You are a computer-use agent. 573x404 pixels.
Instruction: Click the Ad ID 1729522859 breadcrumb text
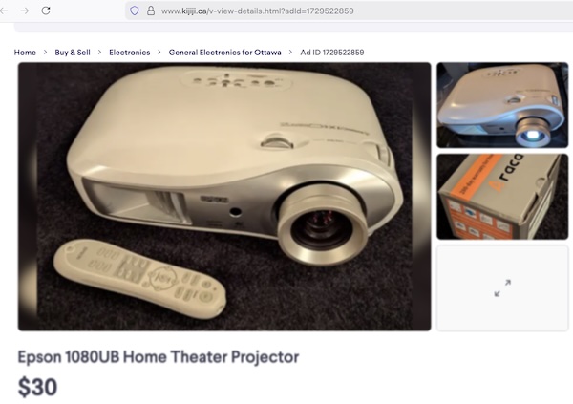click(x=331, y=53)
